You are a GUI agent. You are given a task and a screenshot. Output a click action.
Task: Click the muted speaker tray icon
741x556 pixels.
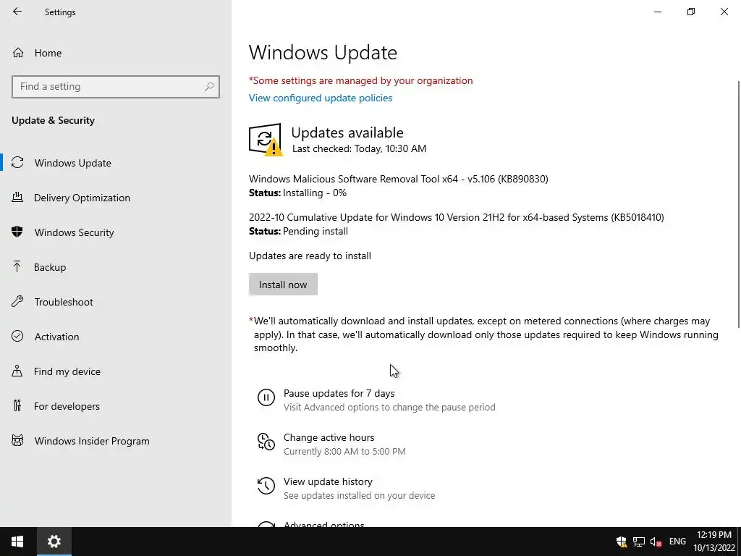tap(656, 542)
